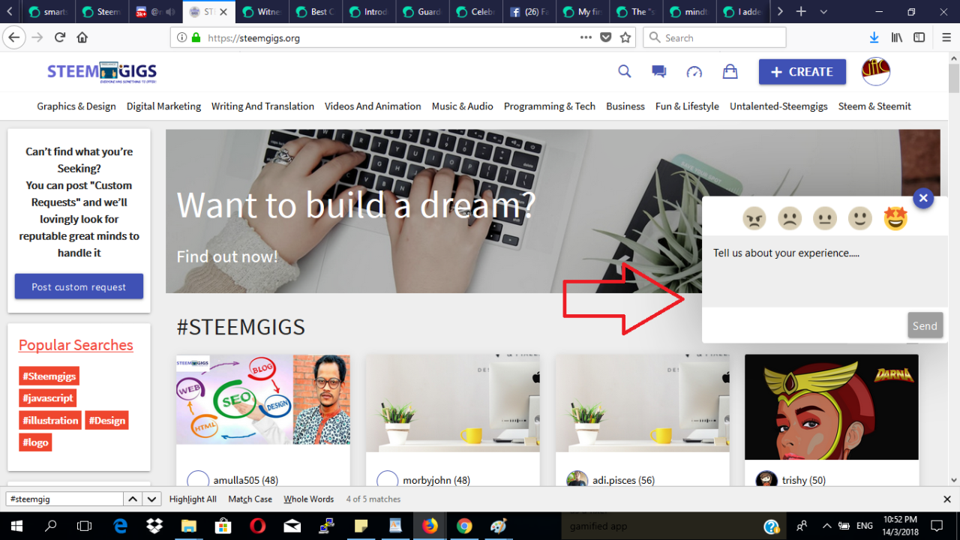Viewport: 960px width, 540px height.
Task: Open the Videos And Animation category
Action: 373,106
